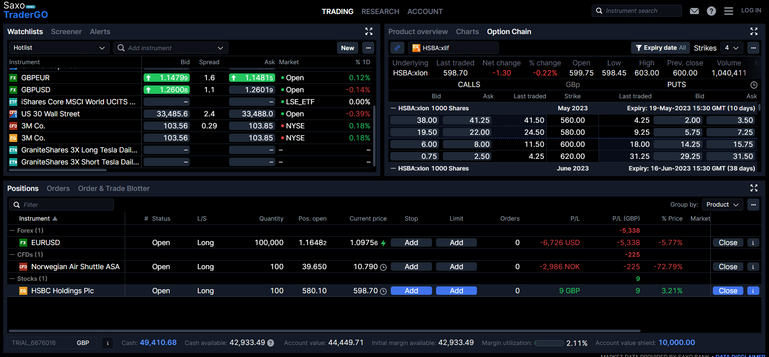This screenshot has width=769, height=357.
Task: Open the TRIAL_6676016 account selector
Action: (53, 343)
